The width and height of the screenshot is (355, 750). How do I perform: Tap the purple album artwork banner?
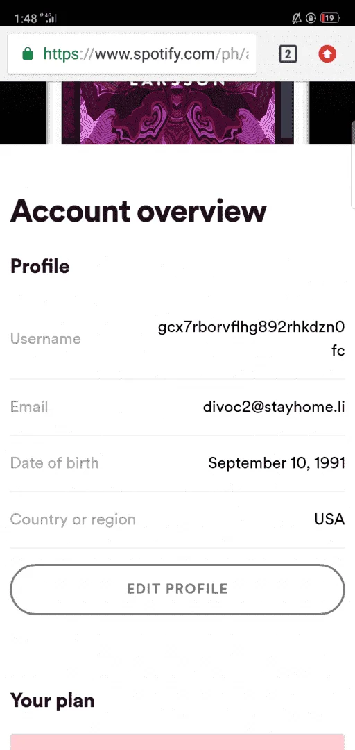point(177,113)
